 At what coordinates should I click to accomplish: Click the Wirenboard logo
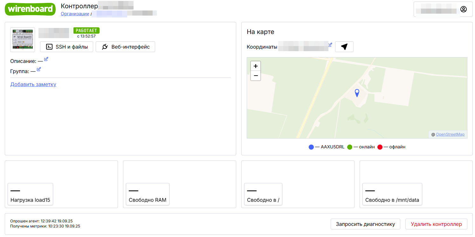click(30, 9)
